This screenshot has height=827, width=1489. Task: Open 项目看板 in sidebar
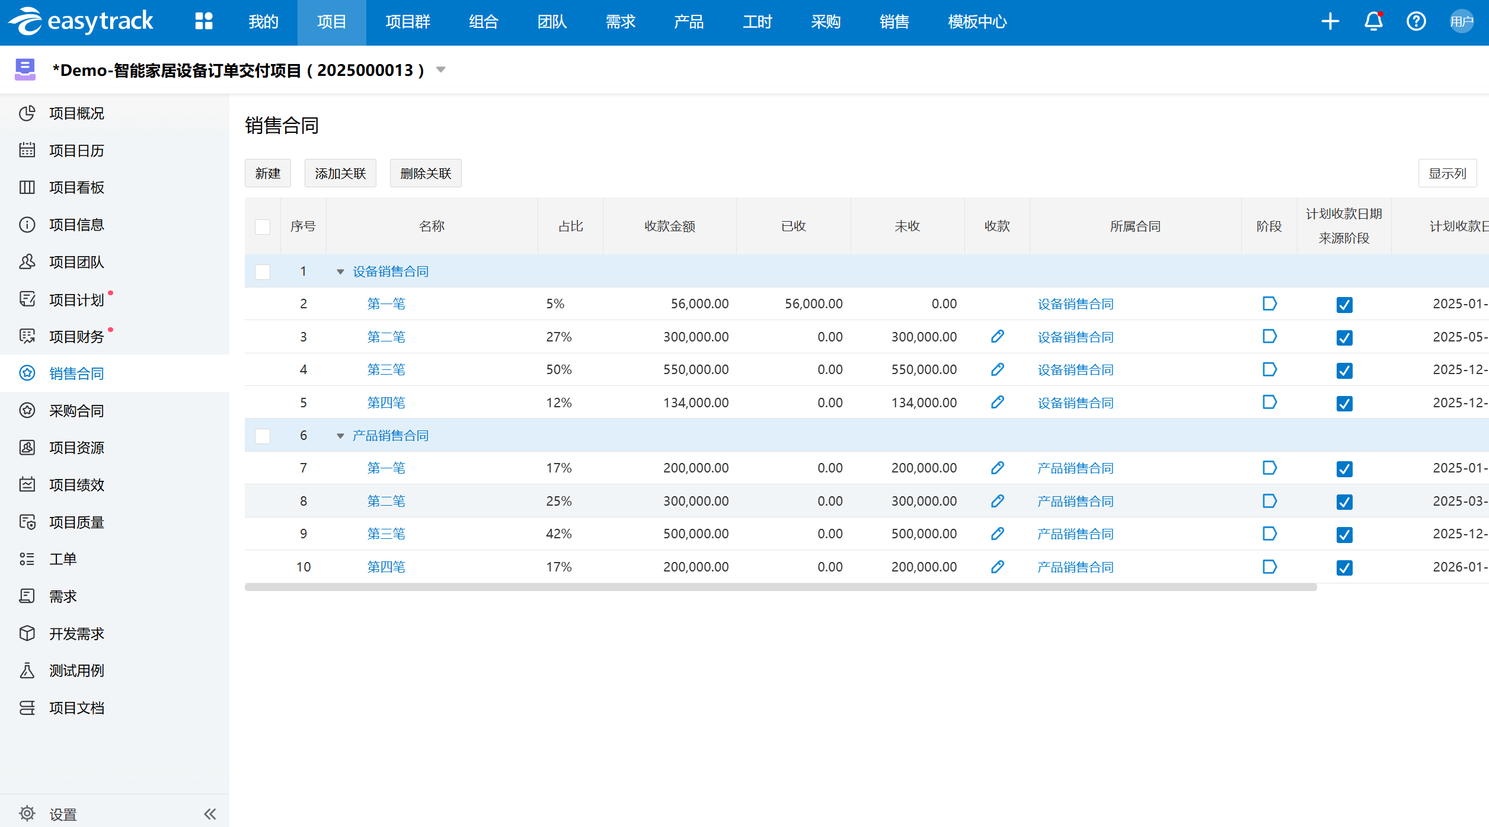(76, 187)
